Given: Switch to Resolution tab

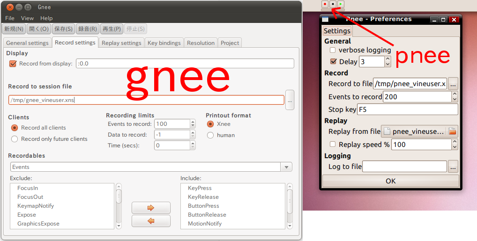Looking at the screenshot, I should (x=201, y=43).
